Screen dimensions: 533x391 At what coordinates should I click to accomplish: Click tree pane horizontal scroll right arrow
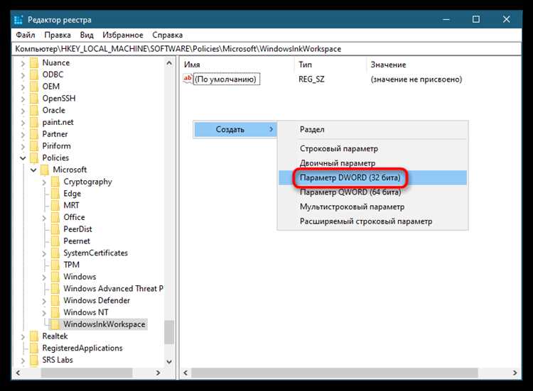tap(158, 373)
